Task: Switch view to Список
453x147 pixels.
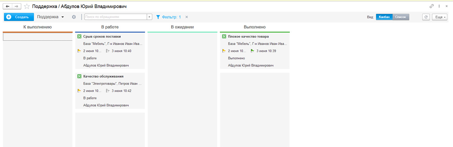Action: pyautogui.click(x=400, y=17)
